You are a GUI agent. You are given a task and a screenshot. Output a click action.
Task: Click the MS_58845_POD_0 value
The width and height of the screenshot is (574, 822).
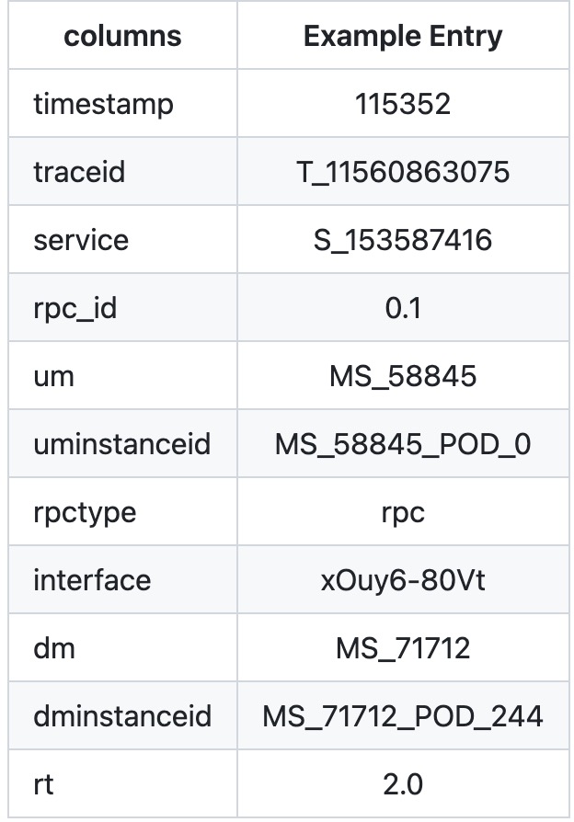[x=403, y=444]
